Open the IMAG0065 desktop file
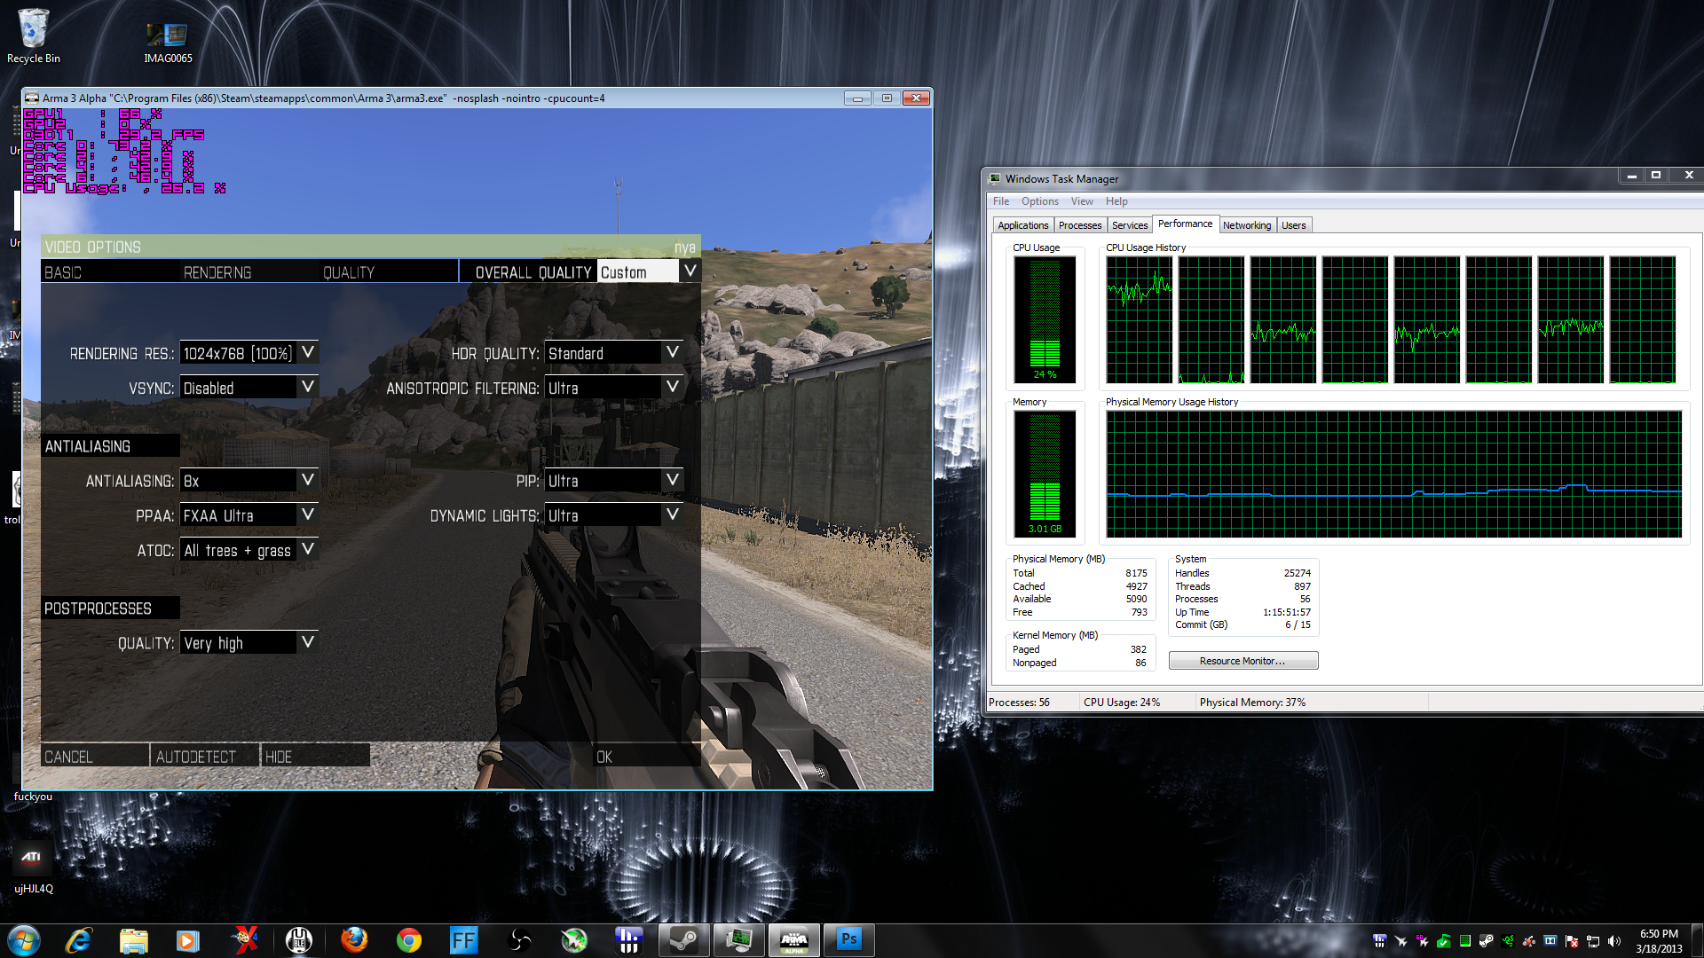The width and height of the screenshot is (1704, 958). [168, 43]
